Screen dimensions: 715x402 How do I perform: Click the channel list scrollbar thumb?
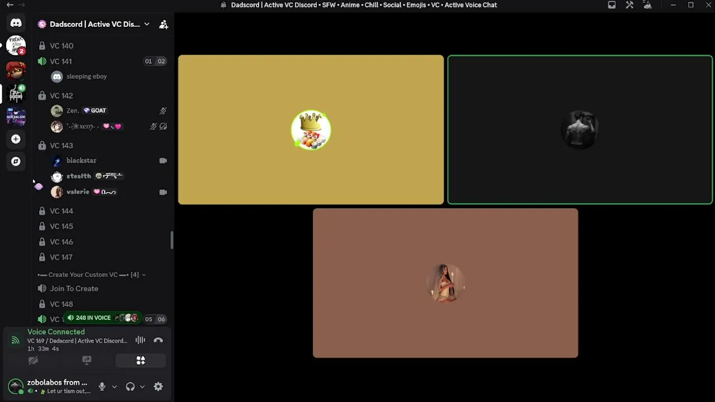171,241
